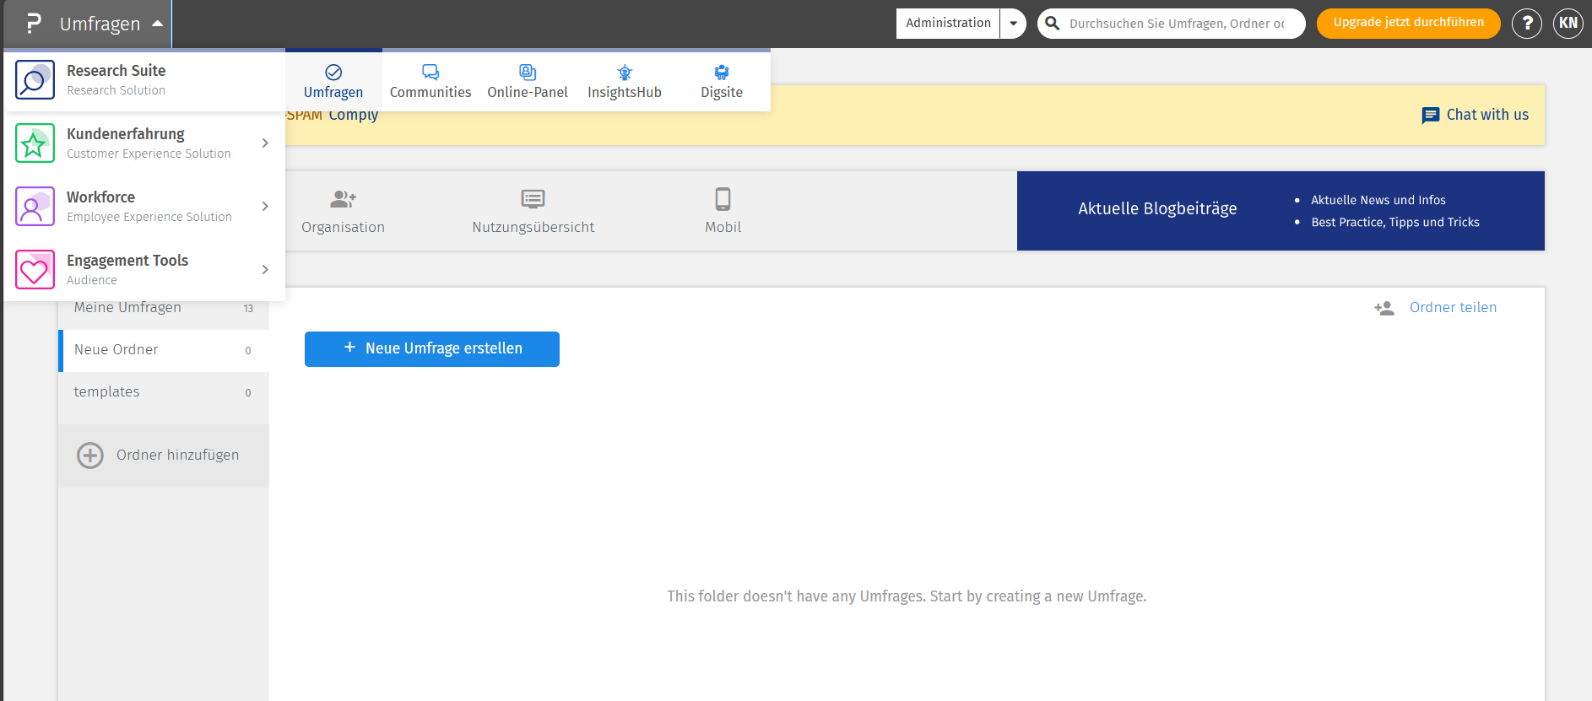Expand the Engagement Tools submenu chevron
Image resolution: width=1592 pixels, height=701 pixels.
point(265,270)
